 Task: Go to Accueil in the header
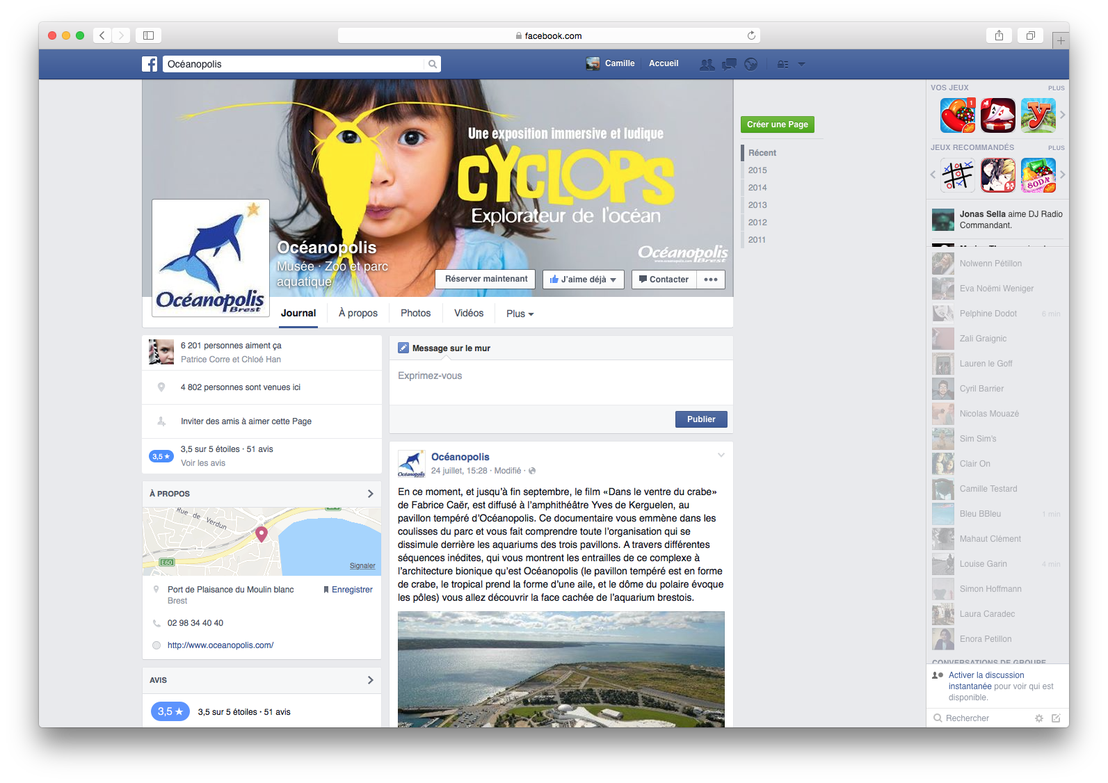(664, 63)
